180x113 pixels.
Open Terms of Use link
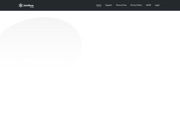(x=121, y=5)
